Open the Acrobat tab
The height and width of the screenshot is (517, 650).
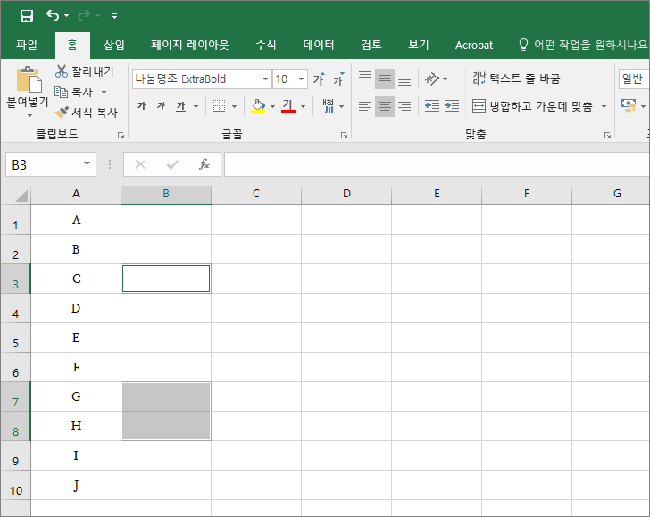474,45
